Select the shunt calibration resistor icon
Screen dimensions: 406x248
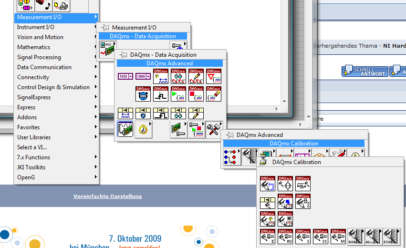point(302,184)
